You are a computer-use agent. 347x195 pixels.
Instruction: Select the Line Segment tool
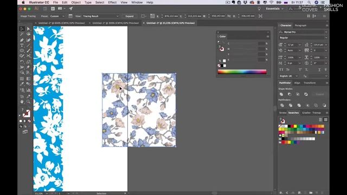pos(28,45)
